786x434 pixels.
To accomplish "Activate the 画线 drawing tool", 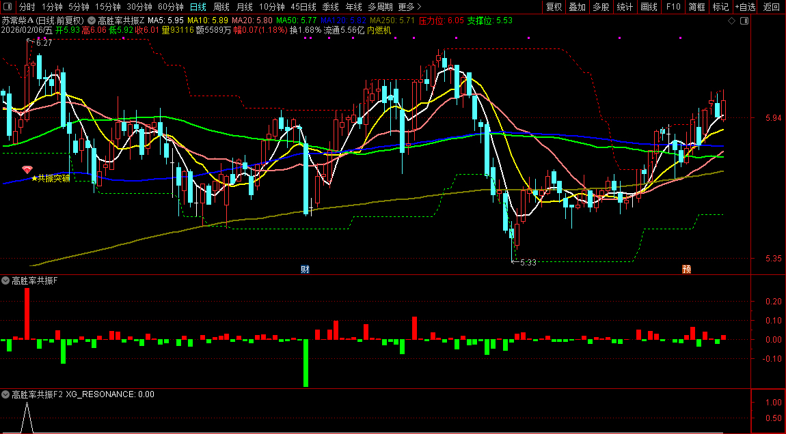I will [x=649, y=7].
